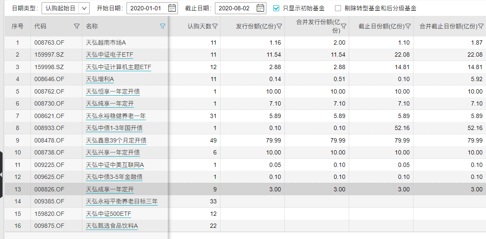
Task: Open fund link 天弘中证计算机主题ETF
Action: (x=118, y=67)
